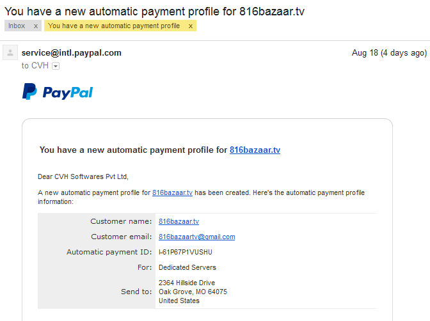Image resolution: width=430 pixels, height=321 pixels.
Task: Click the 'to CVH' recipient text
Action: [35, 66]
